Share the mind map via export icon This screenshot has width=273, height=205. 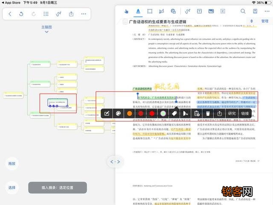pos(71,14)
